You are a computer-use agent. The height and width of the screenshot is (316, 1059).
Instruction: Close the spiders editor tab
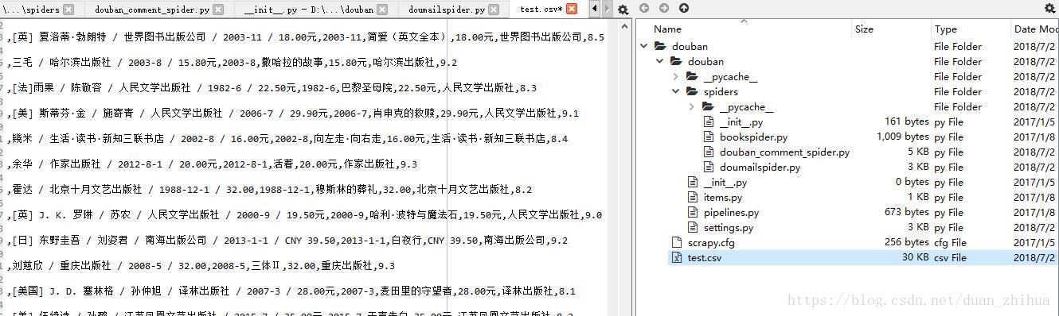pos(68,10)
